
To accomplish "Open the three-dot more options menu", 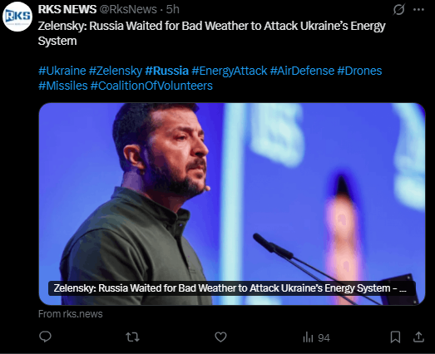I will [418, 10].
